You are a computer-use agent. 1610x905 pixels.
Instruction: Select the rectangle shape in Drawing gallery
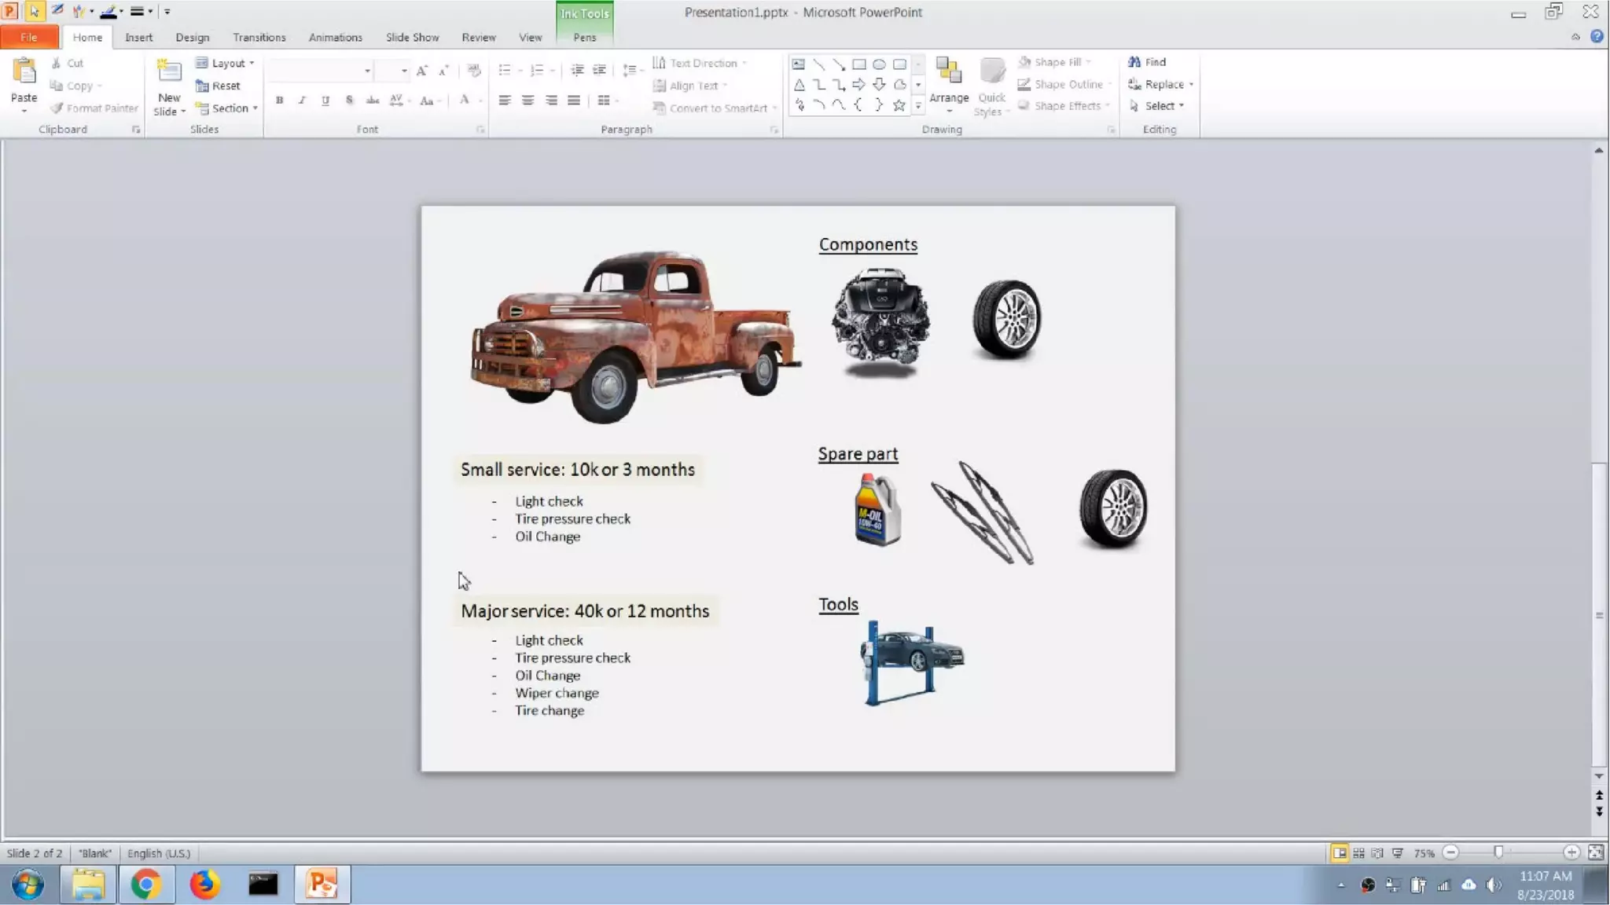pyautogui.click(x=859, y=64)
